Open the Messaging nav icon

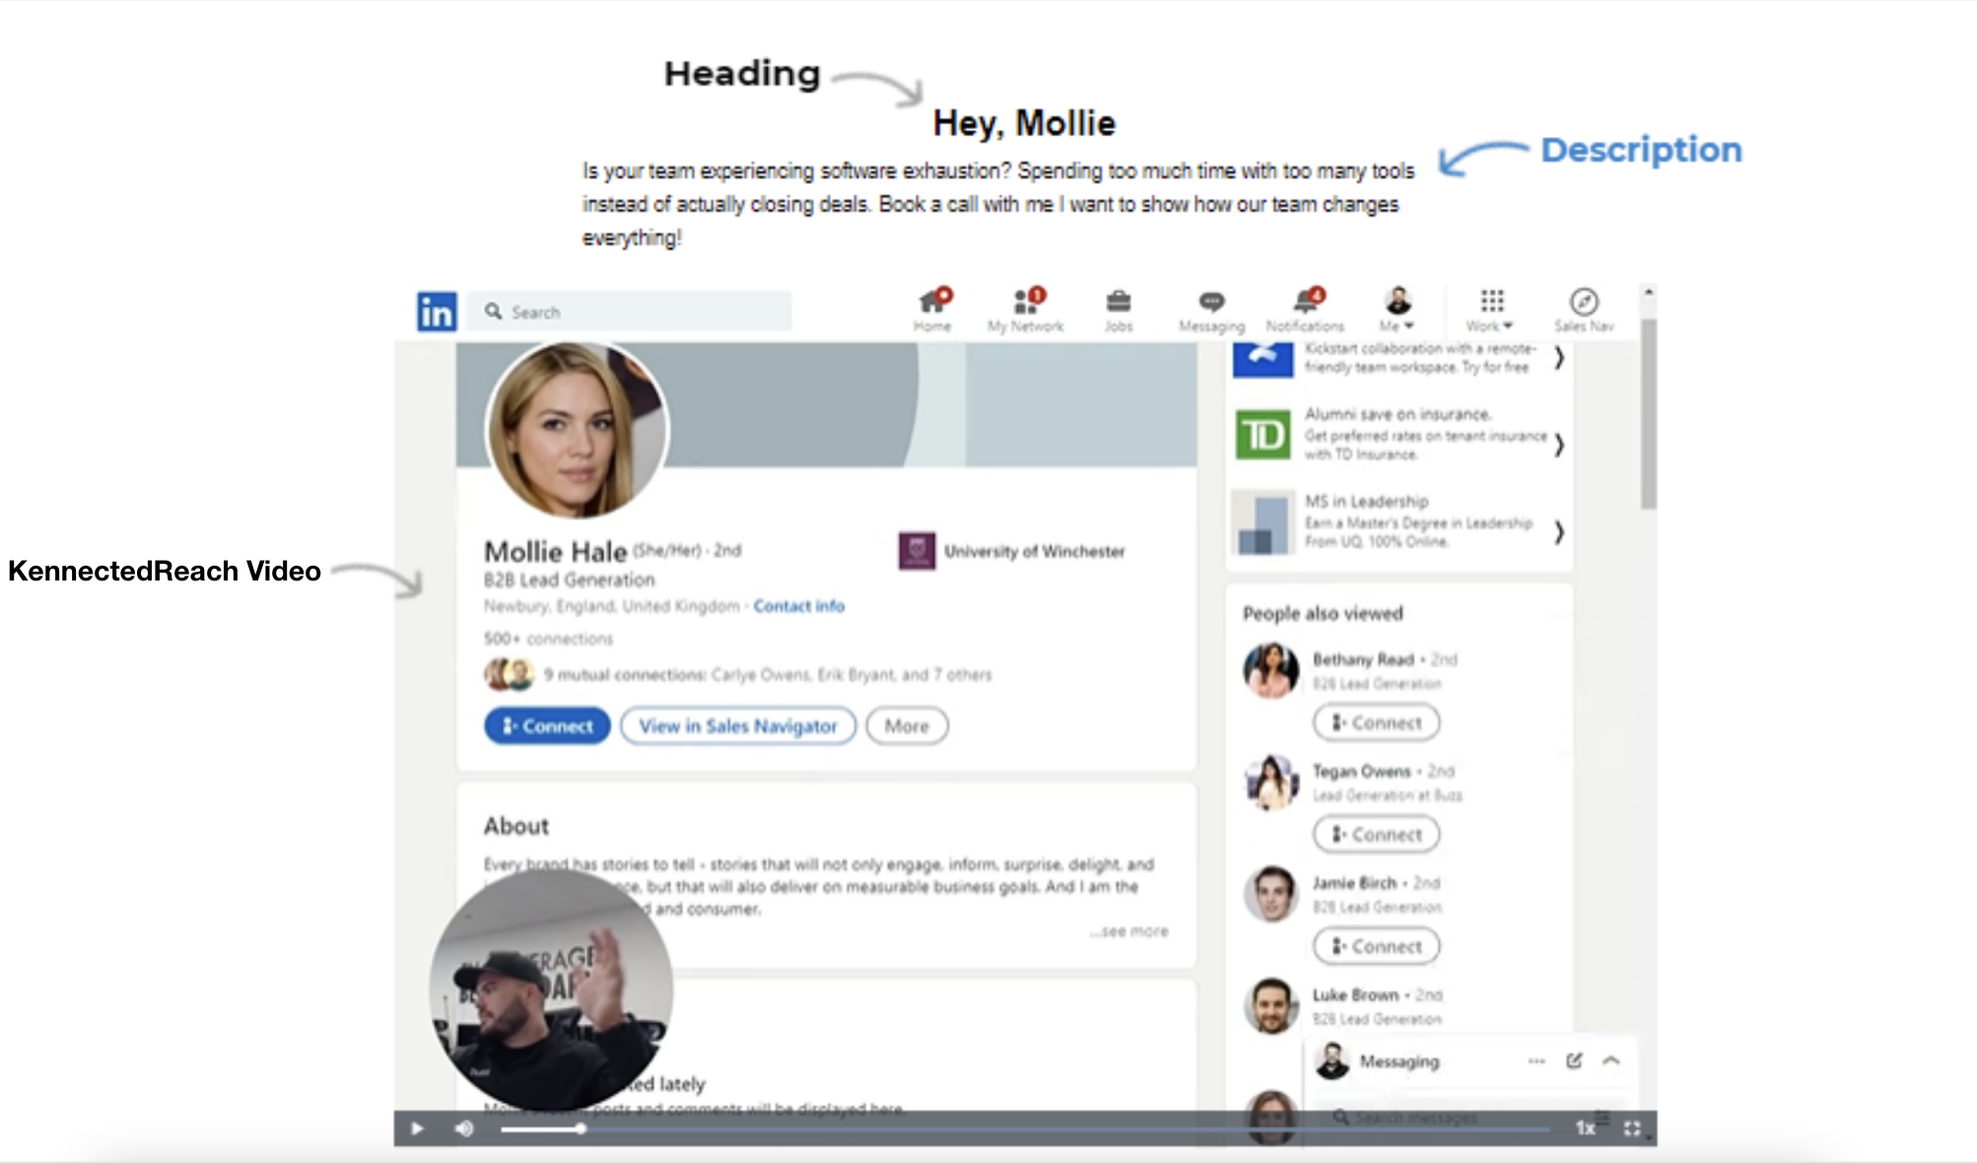click(1211, 309)
